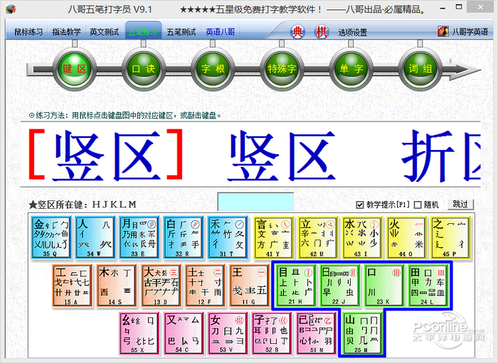Open the 八哥学英语 link
Viewport: 498px width, 363px height.
(470, 32)
